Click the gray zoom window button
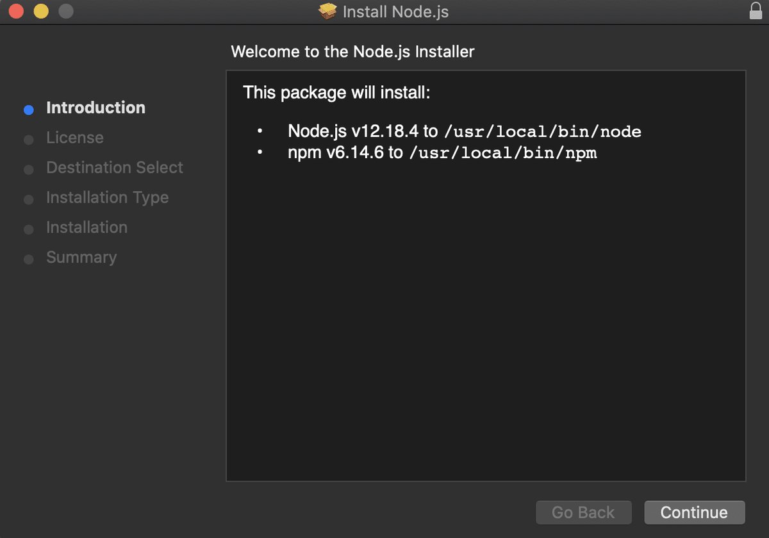The image size is (769, 538). click(65, 12)
